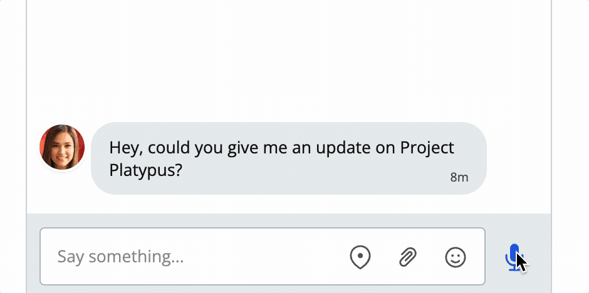Focus the "Say something..." message field
The height and width of the screenshot is (293, 589).
[x=262, y=256]
